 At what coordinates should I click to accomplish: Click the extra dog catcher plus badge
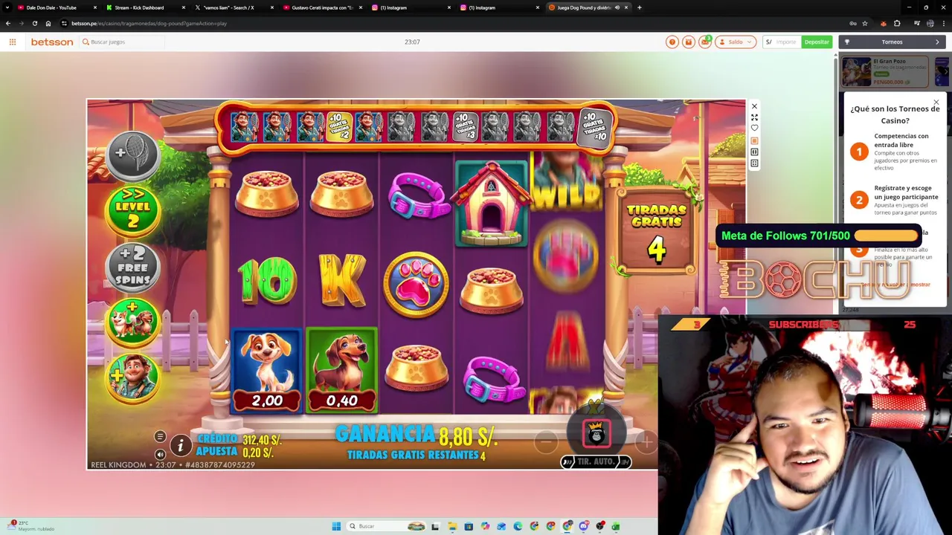click(132, 378)
